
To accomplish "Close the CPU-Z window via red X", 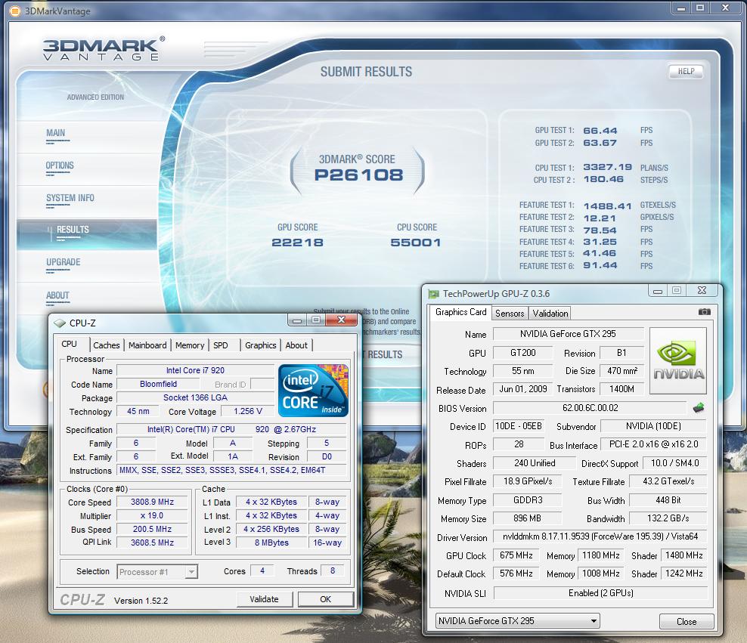I will (341, 320).
